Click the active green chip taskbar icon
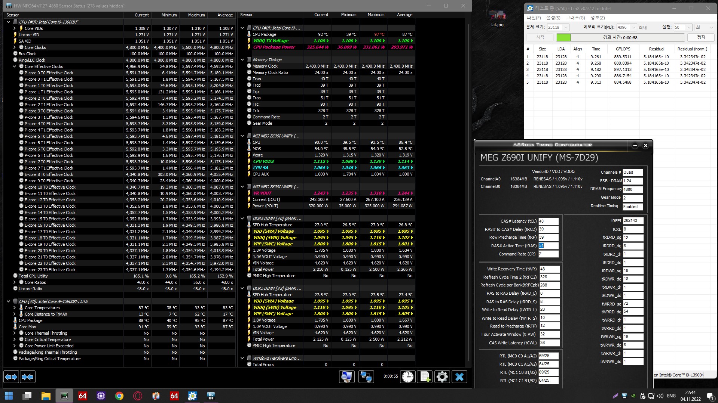 (64, 396)
